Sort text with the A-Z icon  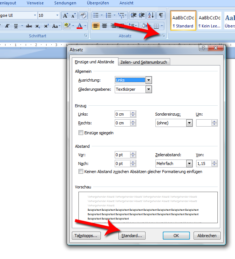pos(151,15)
